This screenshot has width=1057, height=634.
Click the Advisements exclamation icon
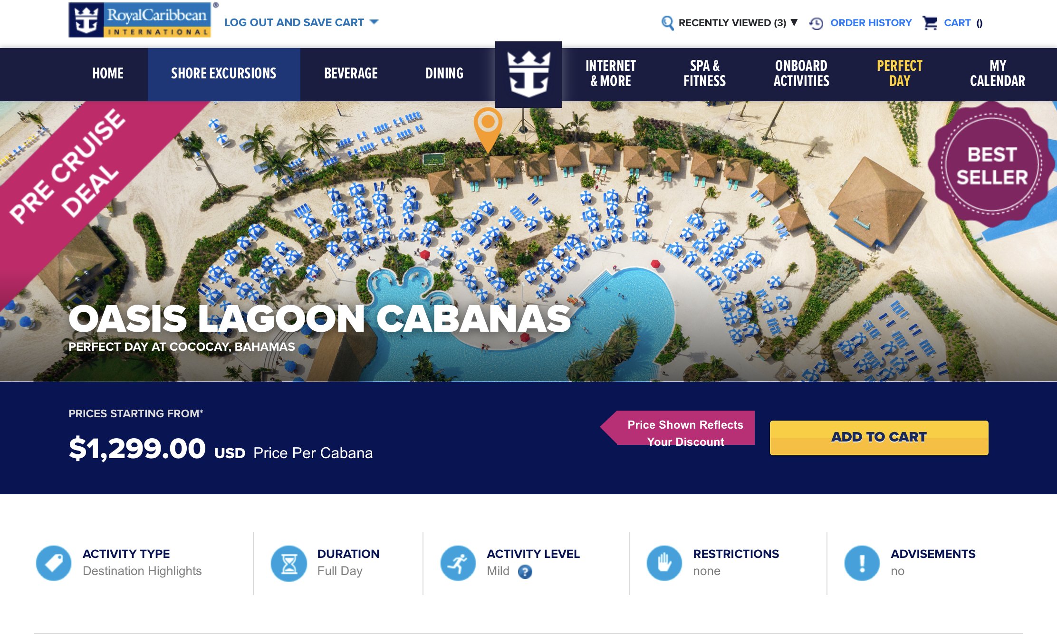862,563
